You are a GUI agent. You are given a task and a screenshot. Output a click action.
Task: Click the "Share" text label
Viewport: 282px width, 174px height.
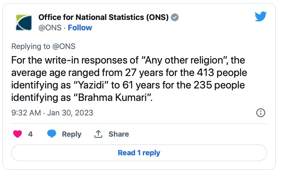119,134
